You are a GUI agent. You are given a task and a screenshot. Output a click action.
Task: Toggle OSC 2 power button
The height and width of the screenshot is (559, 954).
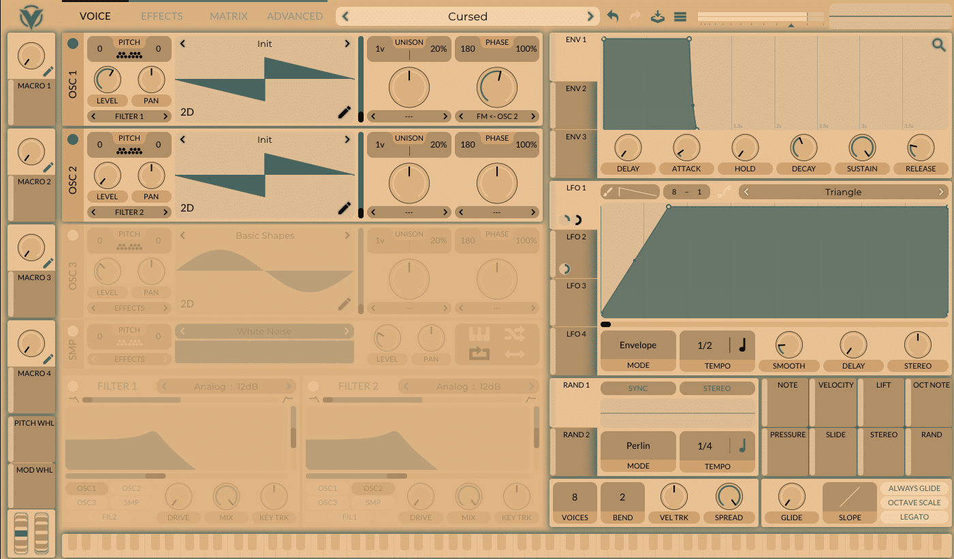coord(73,139)
